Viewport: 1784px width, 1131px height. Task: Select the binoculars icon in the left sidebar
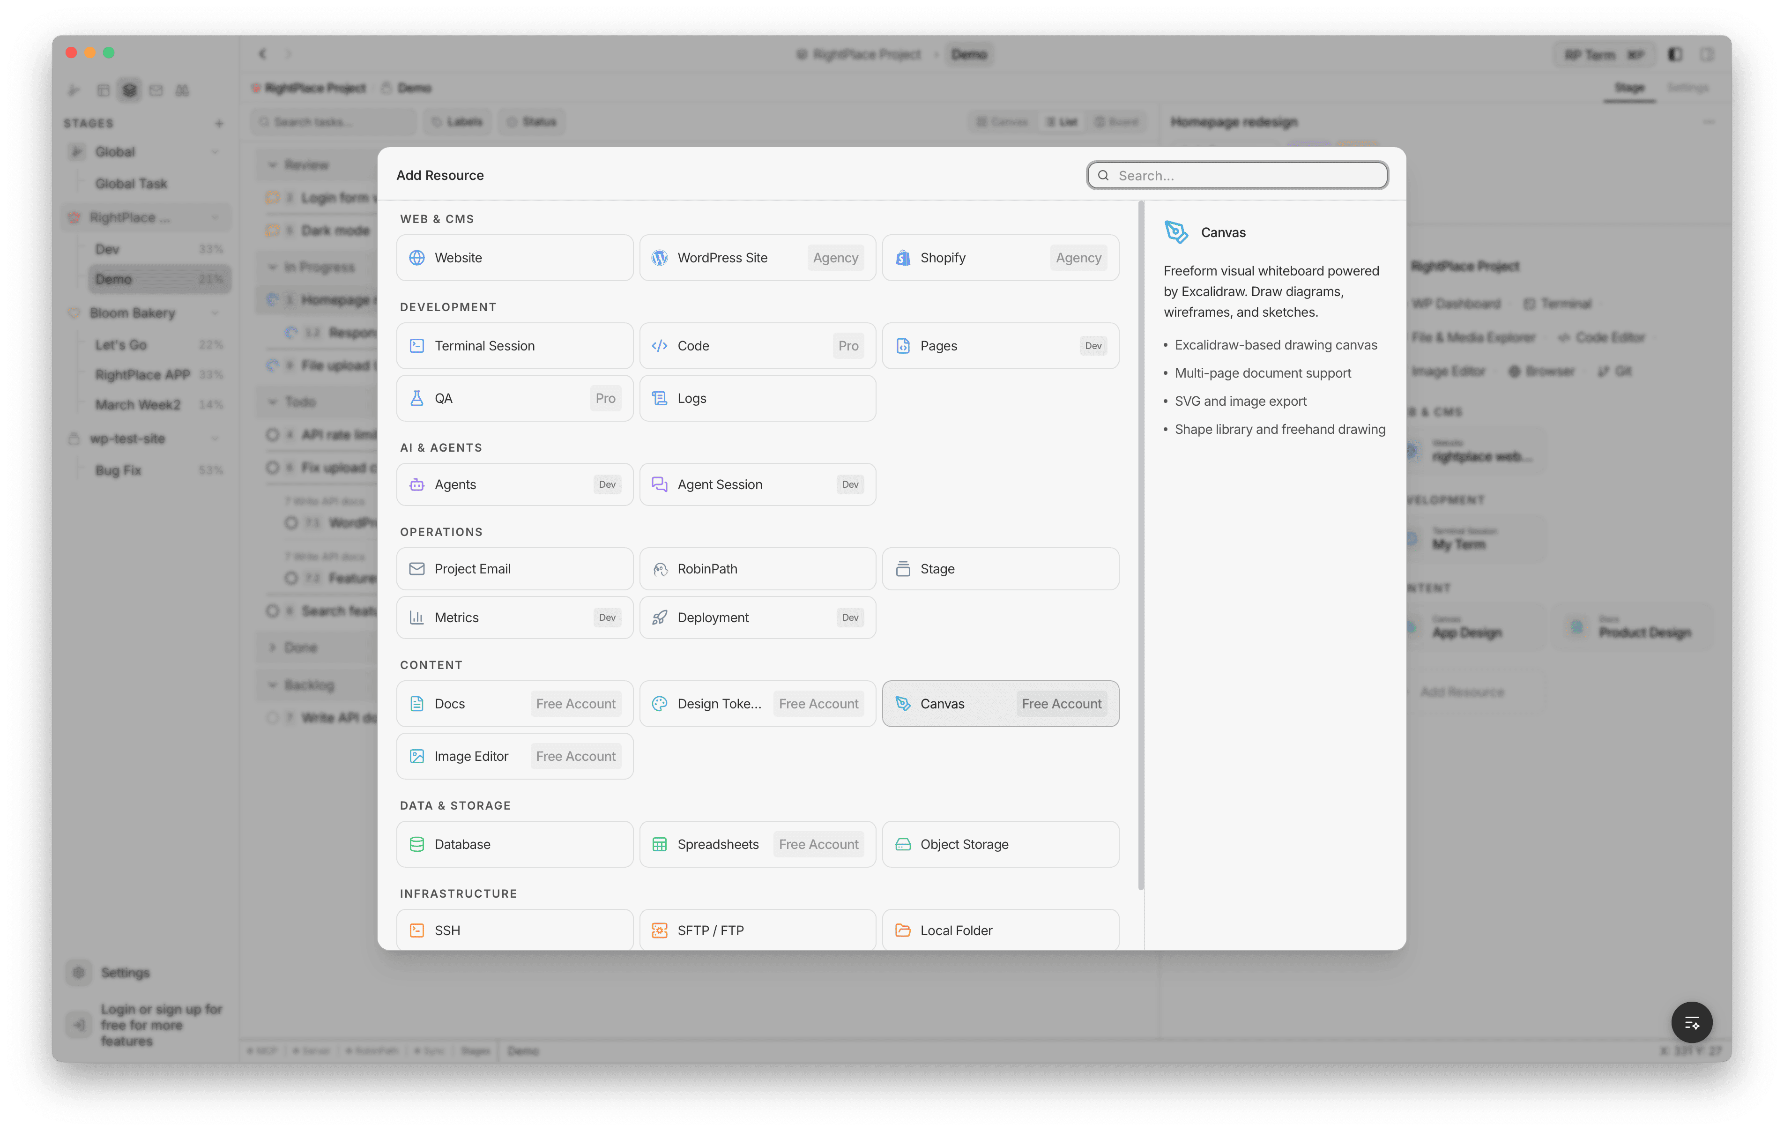click(182, 89)
